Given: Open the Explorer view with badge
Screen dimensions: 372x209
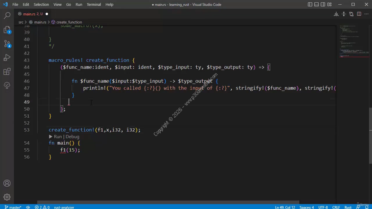Looking at the screenshot, I should point(7,30).
